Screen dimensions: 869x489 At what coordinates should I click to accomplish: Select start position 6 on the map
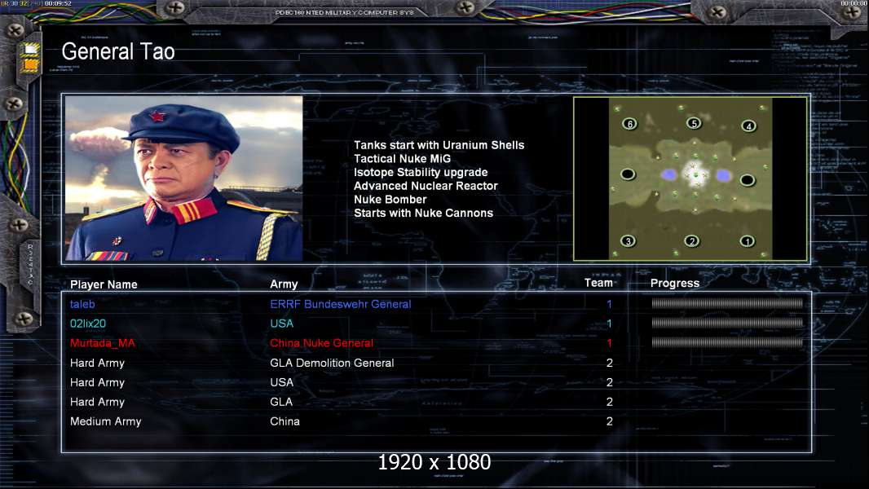pyautogui.click(x=629, y=124)
